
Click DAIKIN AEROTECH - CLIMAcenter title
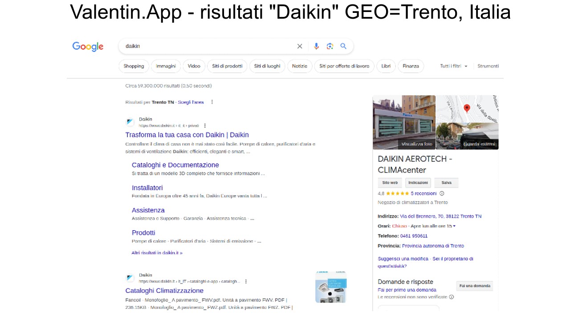[x=415, y=164]
